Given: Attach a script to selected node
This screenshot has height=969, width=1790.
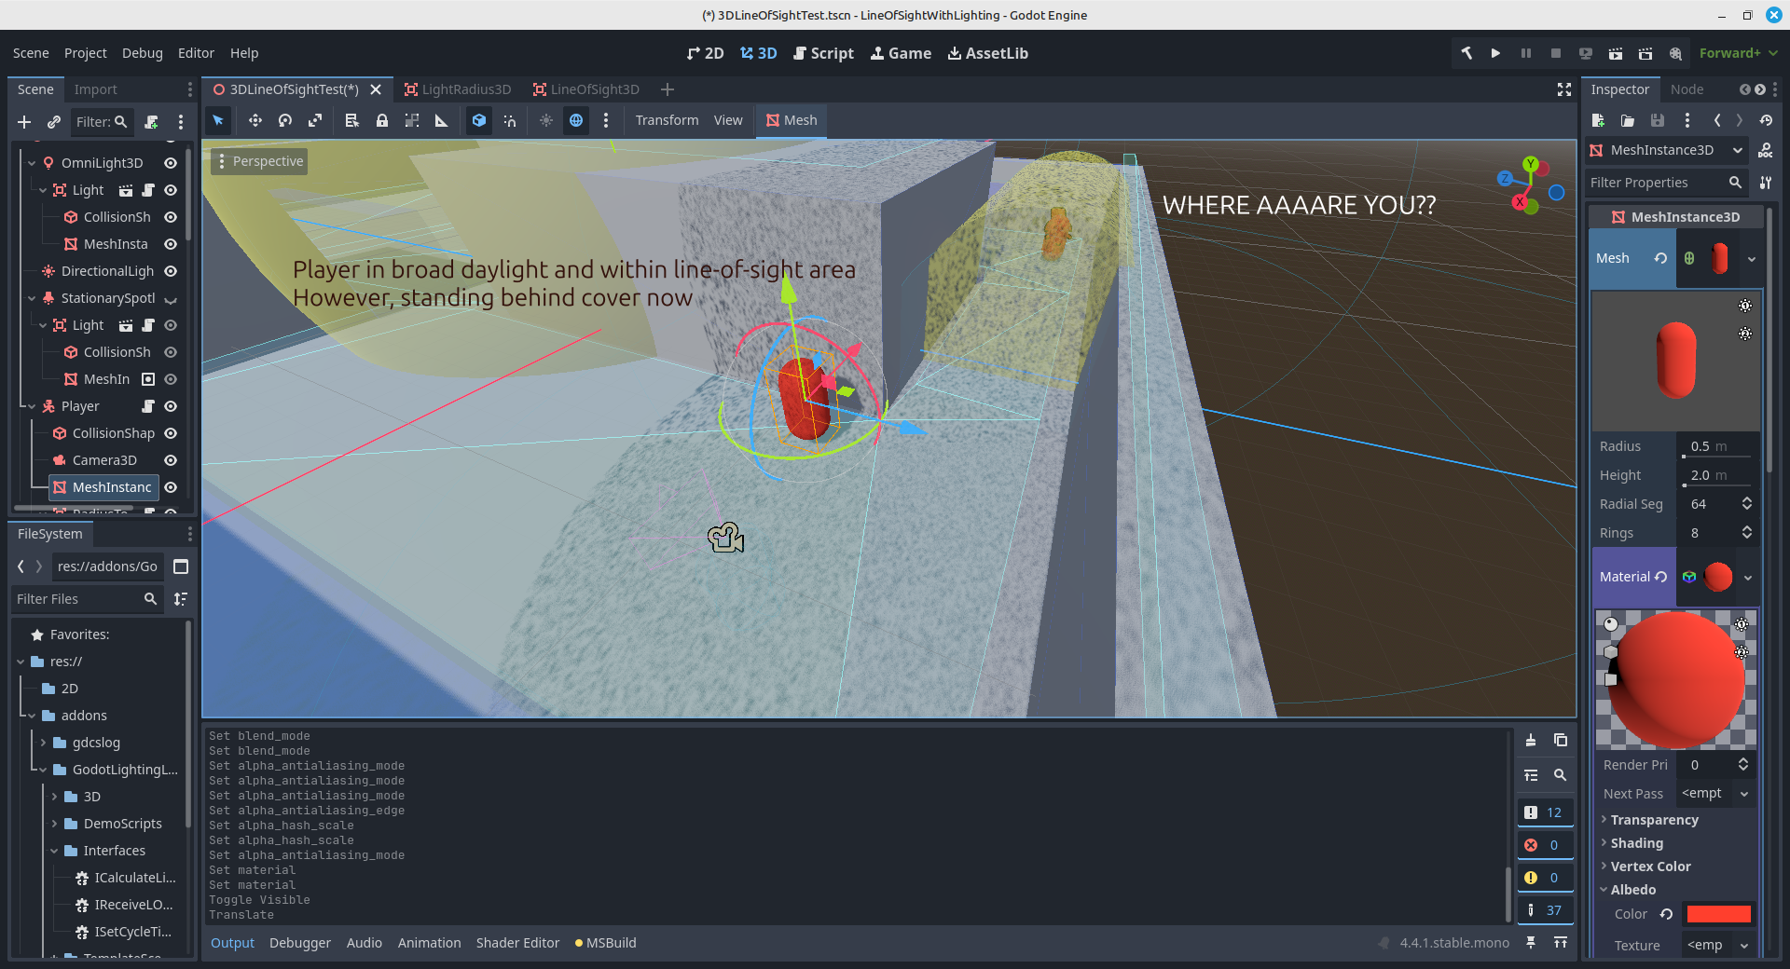Looking at the screenshot, I should pyautogui.click(x=151, y=122).
